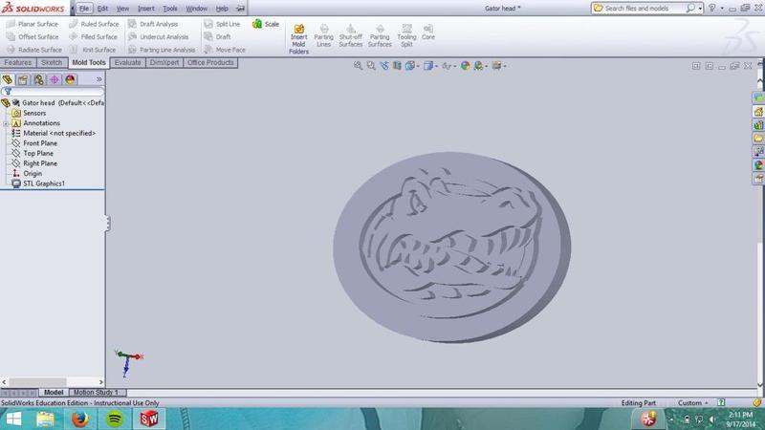Image resolution: width=765 pixels, height=430 pixels.
Task: Click the Radiate Surface tool
Action: pos(34,50)
